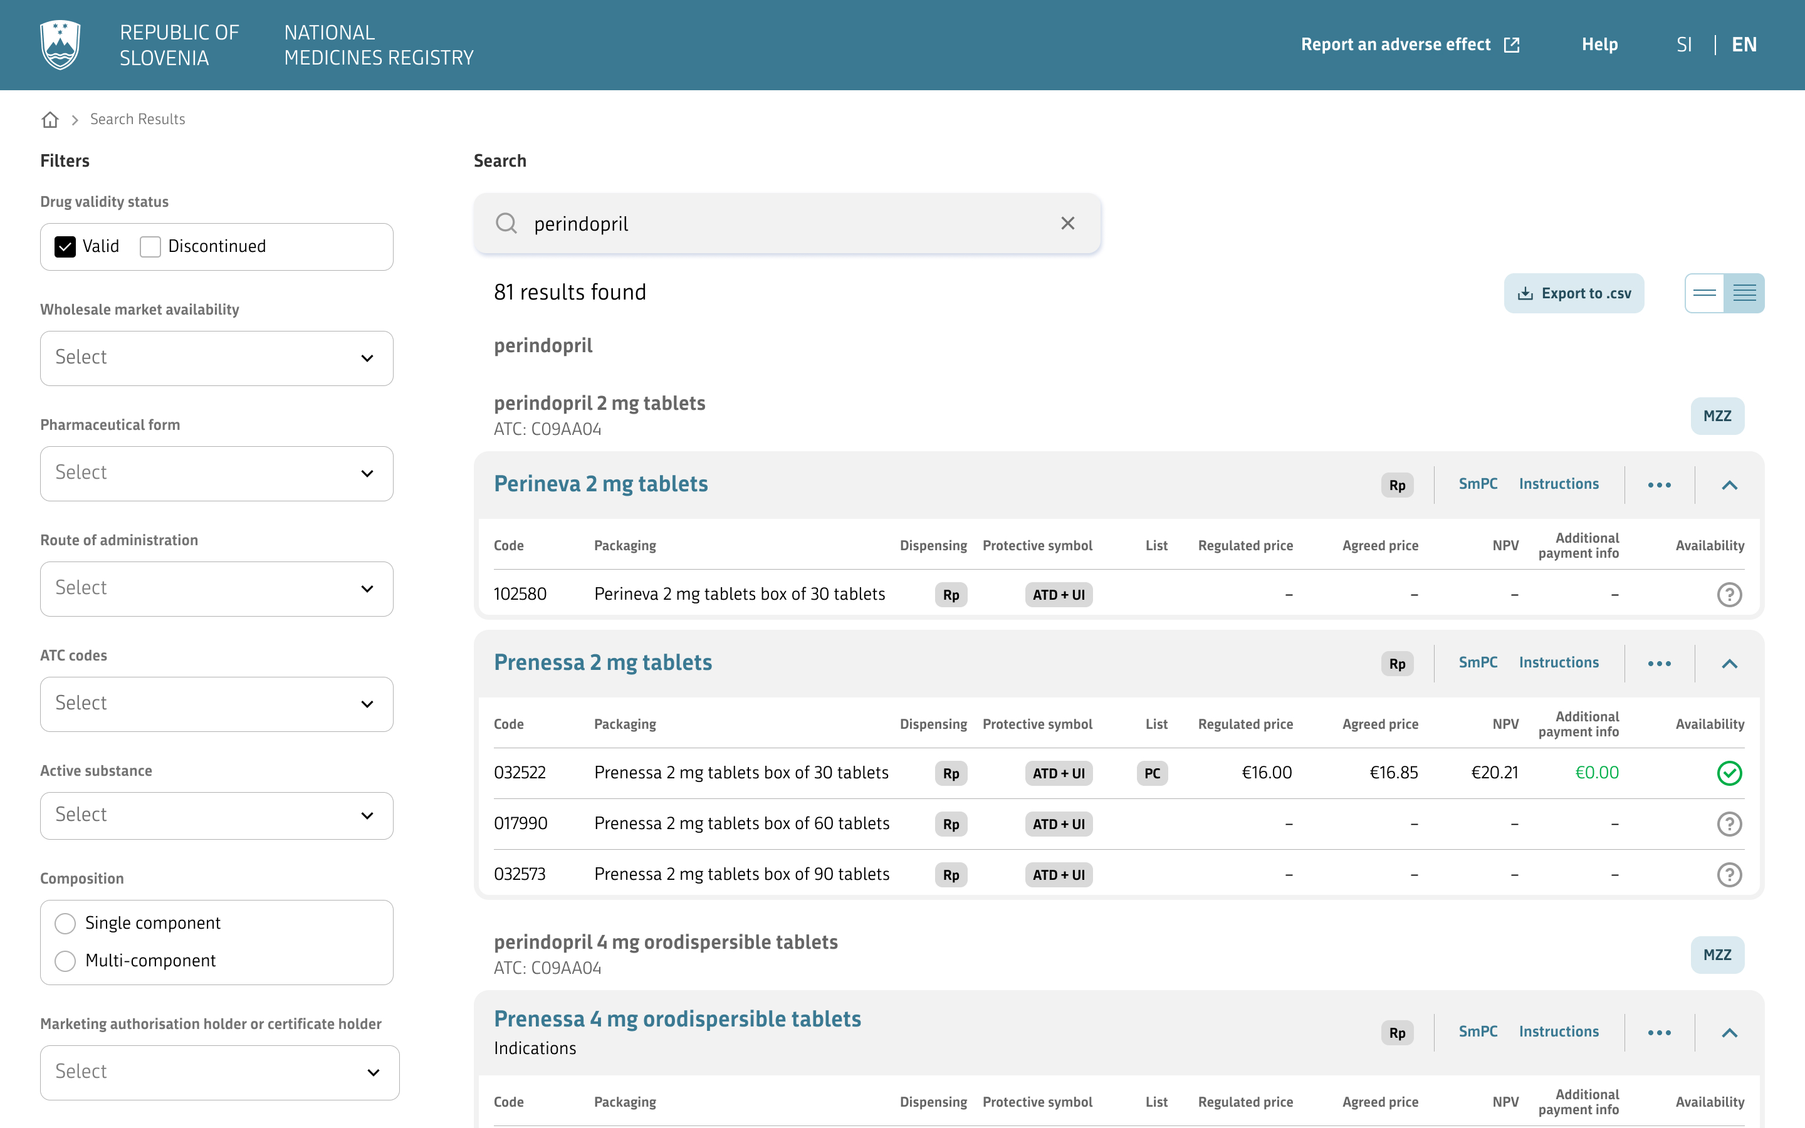
Task: Click MZZ badge for perindopril 2 mg tablets
Action: [x=1717, y=415]
